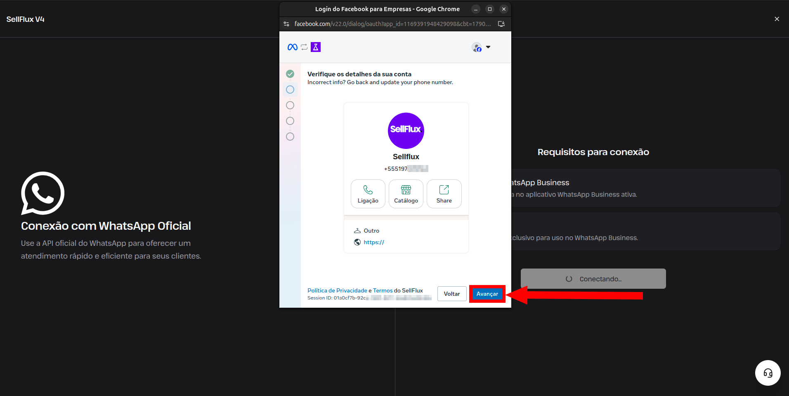Viewport: 789px width, 396px height.
Task: Click the Meta logo in the login popup
Action: click(x=292, y=47)
